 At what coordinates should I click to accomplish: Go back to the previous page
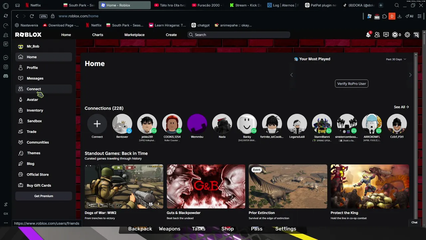(17, 16)
